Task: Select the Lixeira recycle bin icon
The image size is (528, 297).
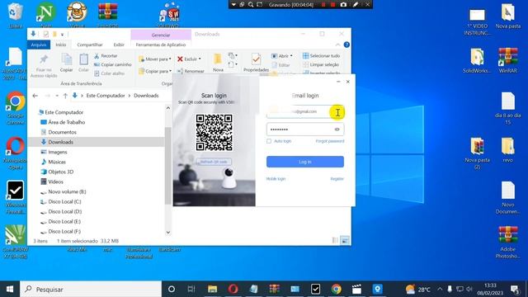Action: (x=15, y=15)
